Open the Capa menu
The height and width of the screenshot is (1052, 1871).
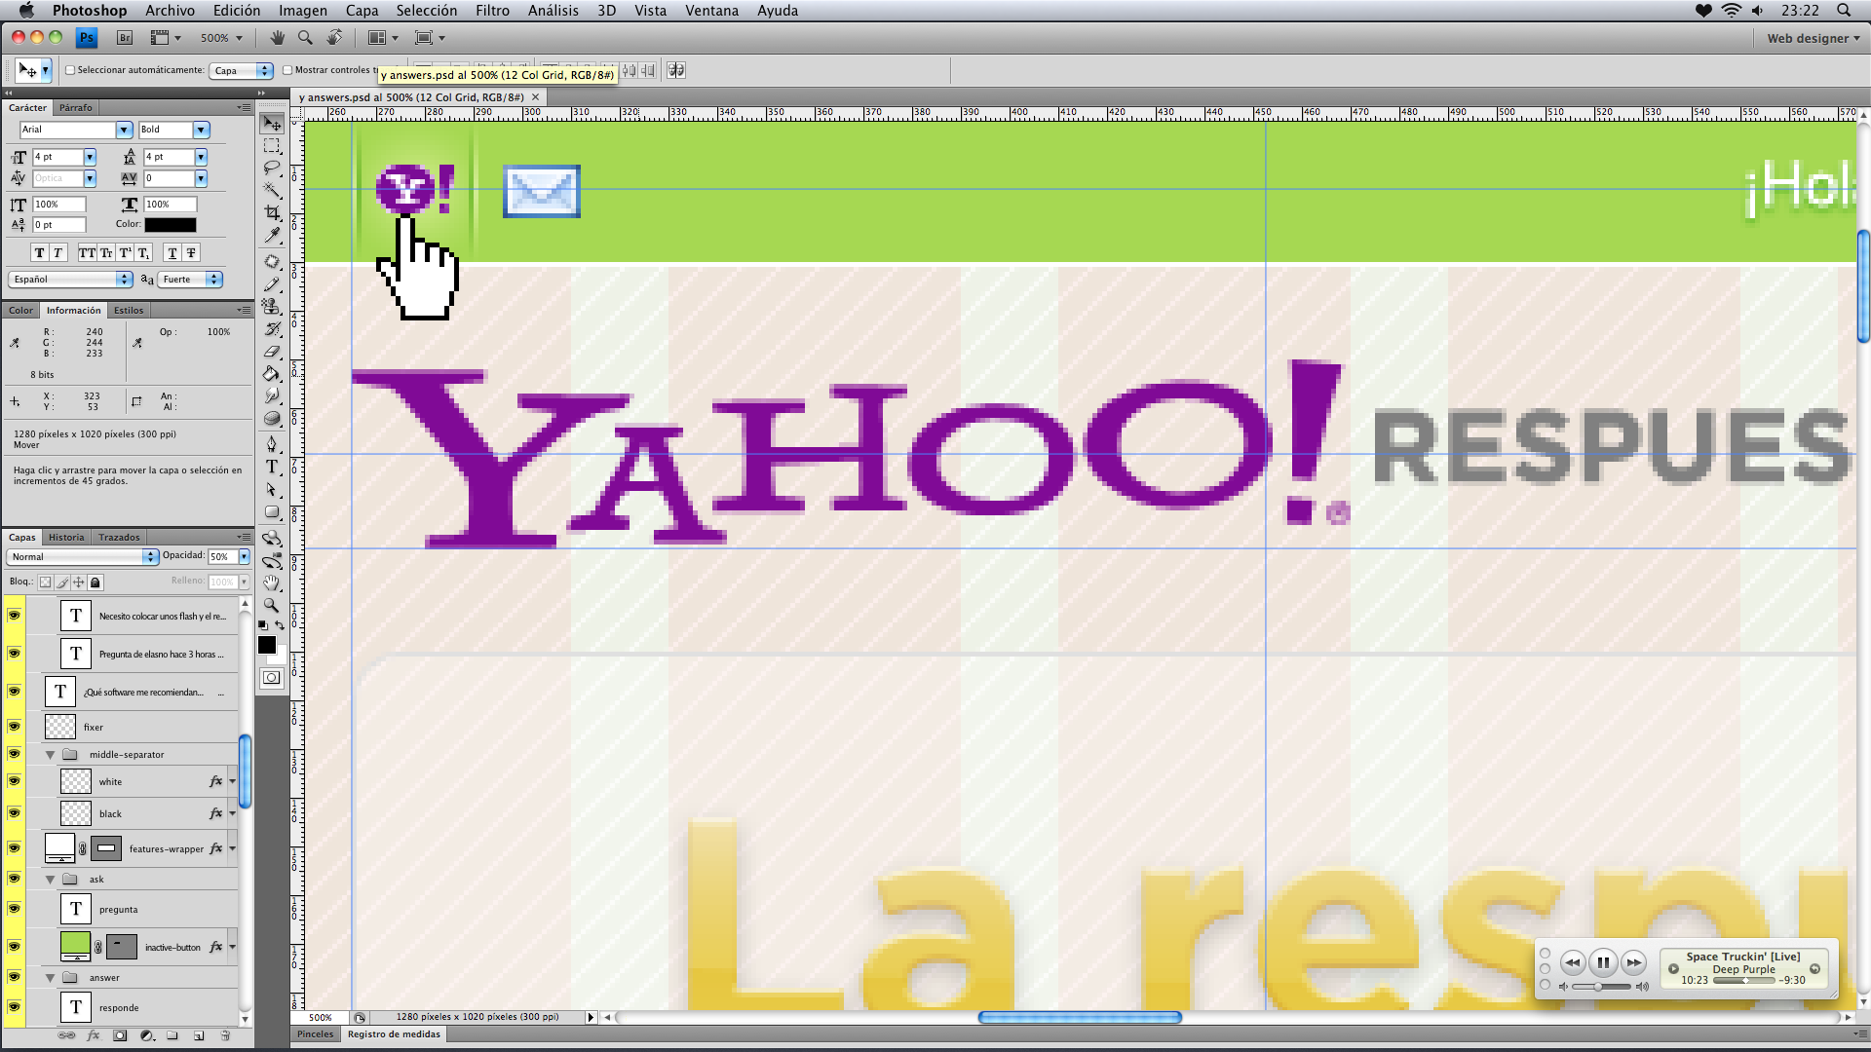pyautogui.click(x=362, y=11)
